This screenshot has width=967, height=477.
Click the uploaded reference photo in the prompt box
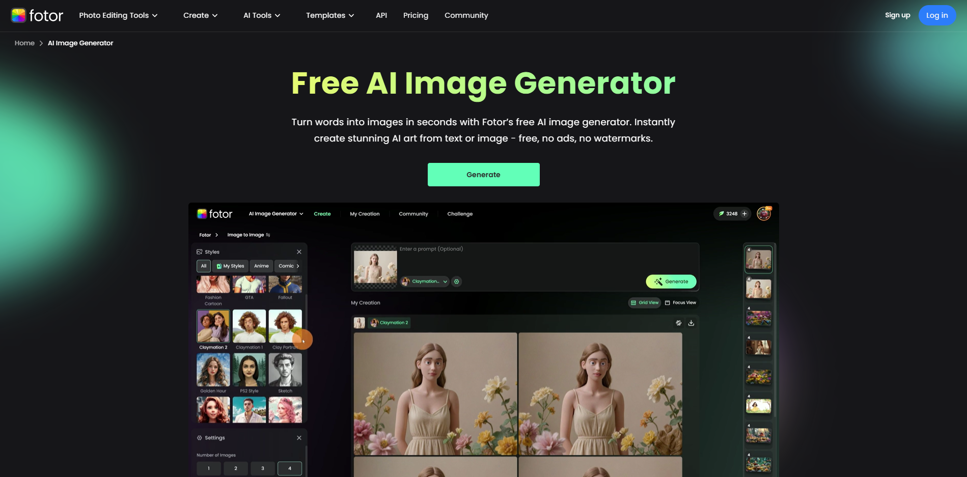point(375,267)
